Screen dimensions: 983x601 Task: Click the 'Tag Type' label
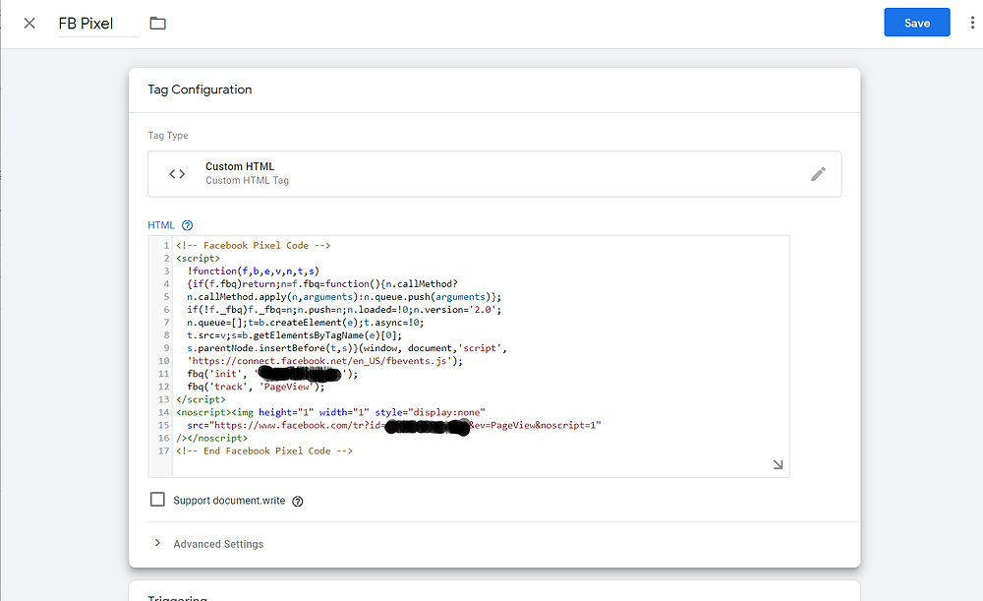pos(168,136)
